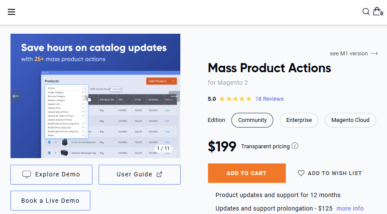This screenshot has height=214, width=387.
Task: Open the shopping cart bag icon
Action: pyautogui.click(x=377, y=12)
